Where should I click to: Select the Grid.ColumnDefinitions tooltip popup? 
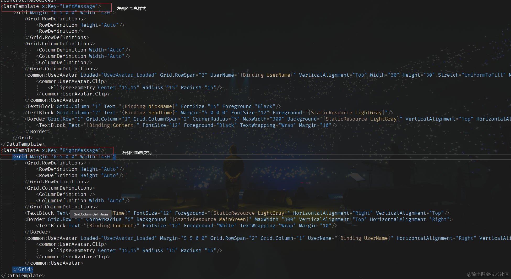[x=91, y=214]
